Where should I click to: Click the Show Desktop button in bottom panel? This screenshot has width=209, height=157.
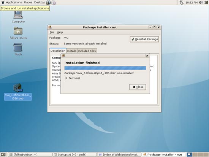[3, 155]
